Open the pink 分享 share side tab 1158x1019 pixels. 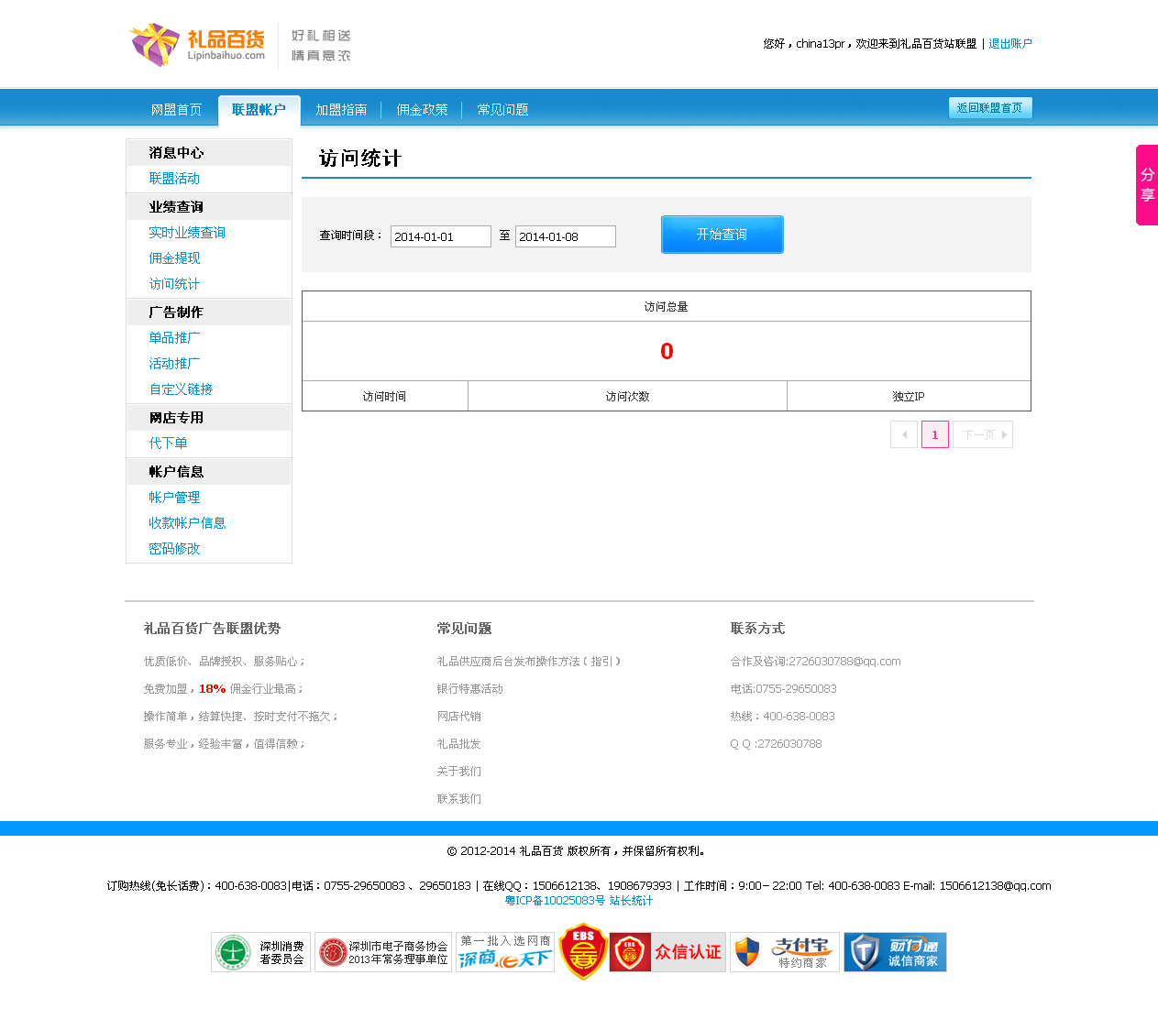(x=1146, y=184)
